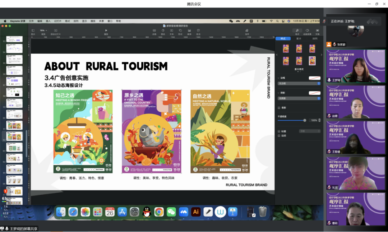Switch to the 影片 (Movie) inspector tab
This screenshot has width=388, height=232.
(x=299, y=39)
